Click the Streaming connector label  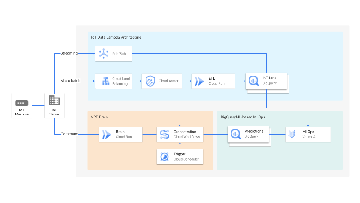[69, 53]
